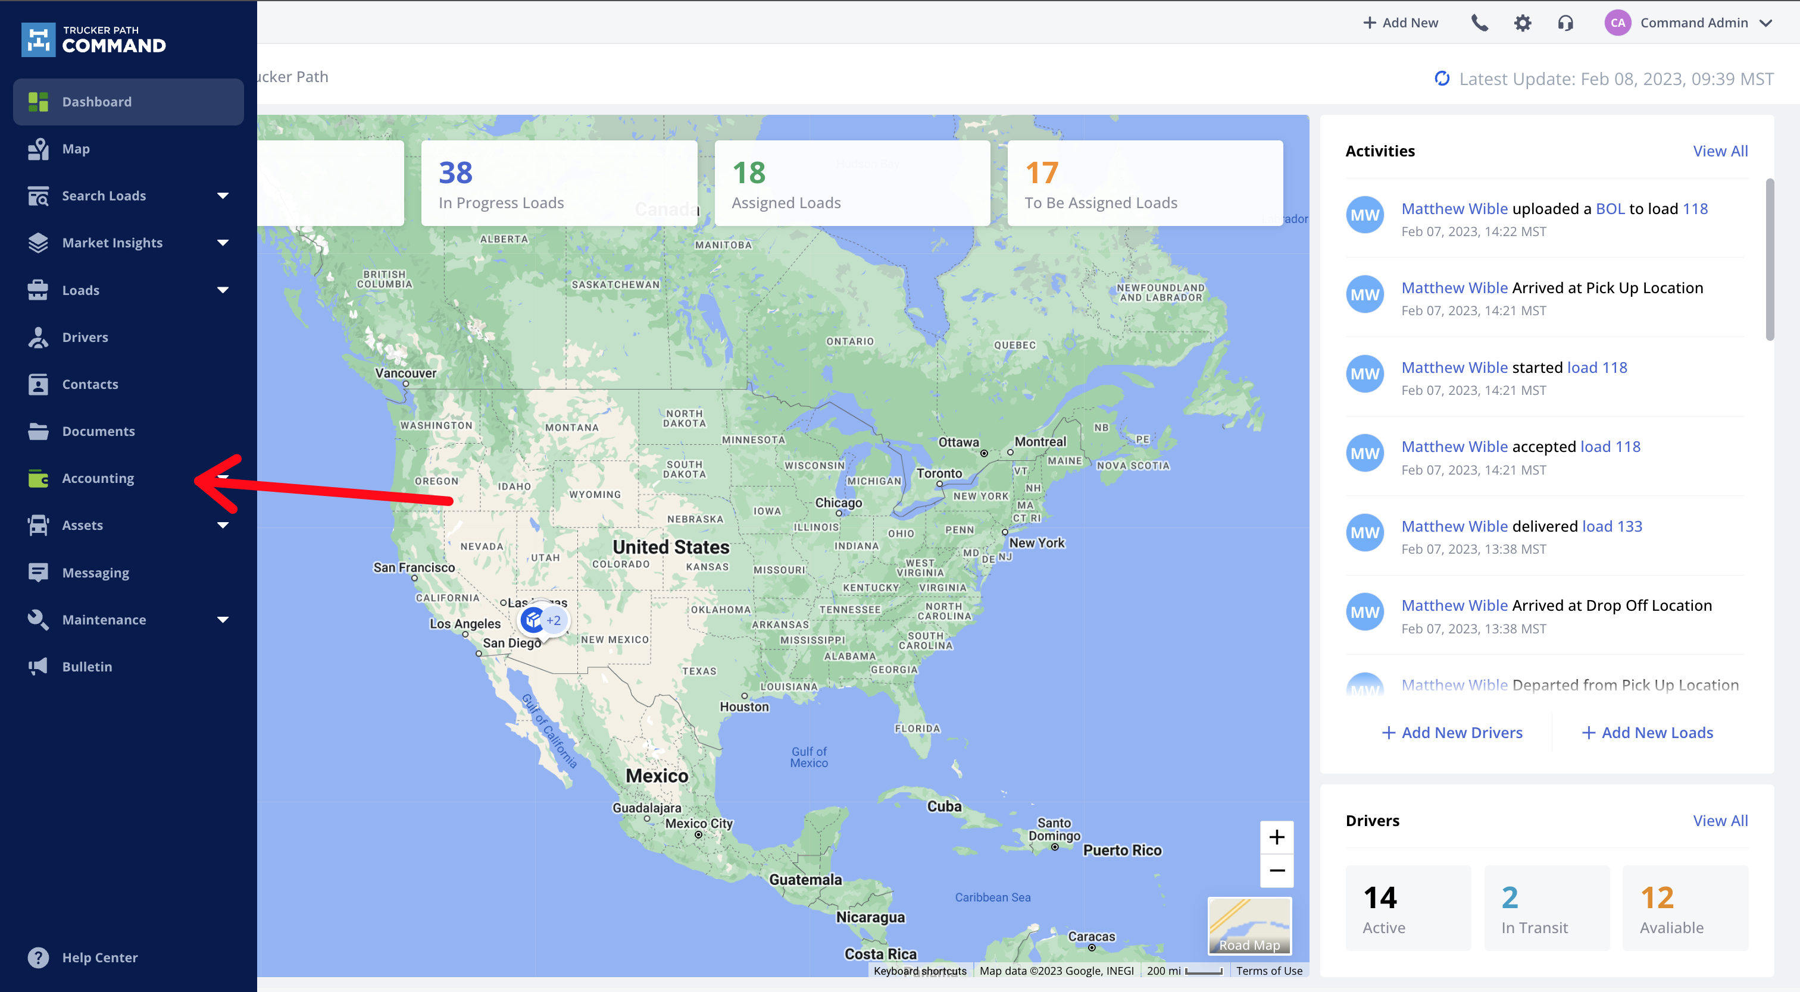Viewport: 1800px width, 992px height.
Task: Click the Market Insights layers icon
Action: pyautogui.click(x=39, y=243)
